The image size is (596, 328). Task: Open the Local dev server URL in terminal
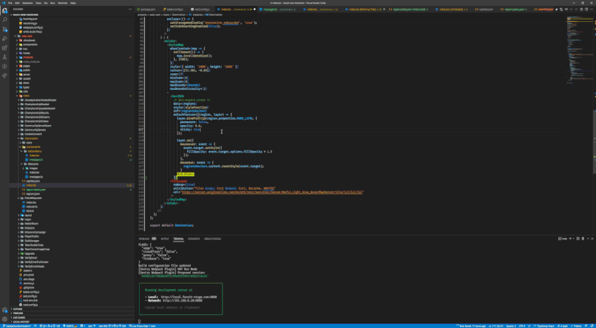coord(189,297)
